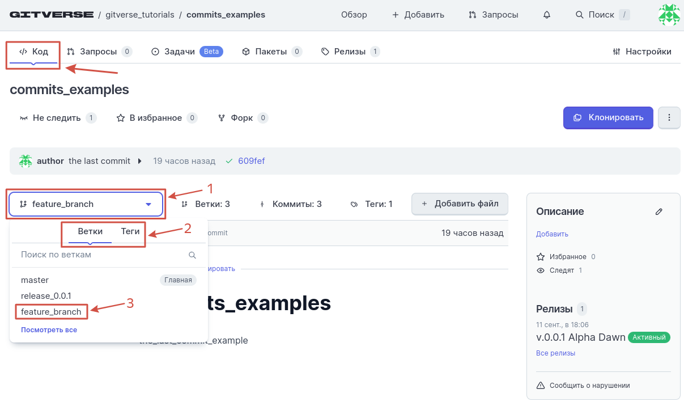Expand the last commit details arrow
The width and height of the screenshot is (684, 406).
140,161
